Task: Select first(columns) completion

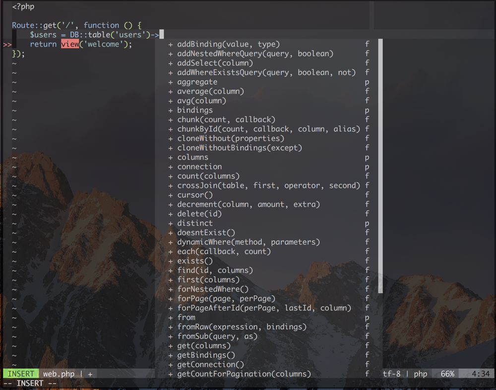Action: tap(269, 279)
